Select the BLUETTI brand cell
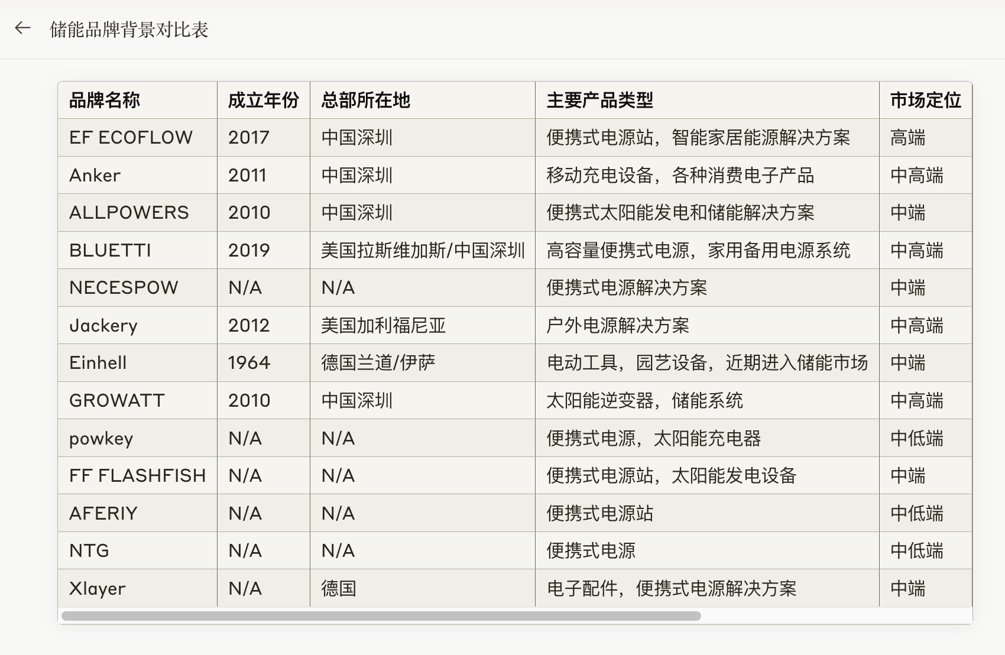The width and height of the screenshot is (1005, 655). (138, 250)
